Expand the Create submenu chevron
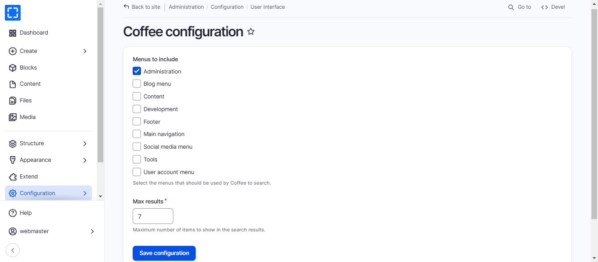 click(x=85, y=51)
